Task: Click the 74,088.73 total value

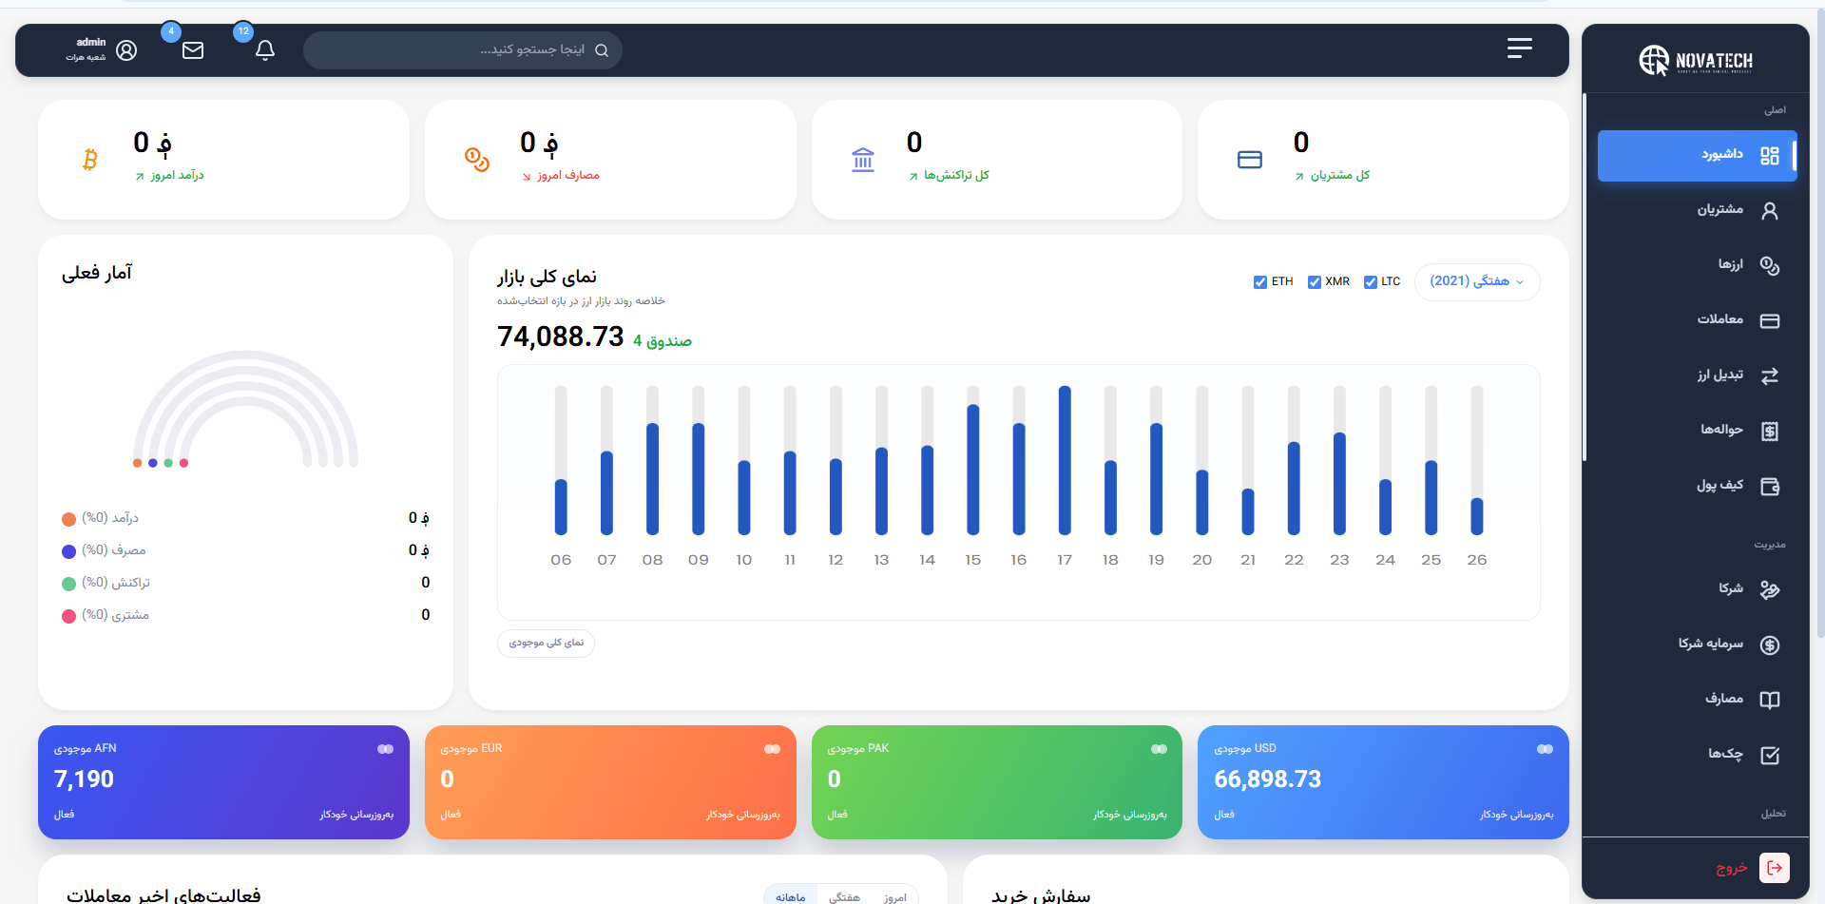Action: 561,337
